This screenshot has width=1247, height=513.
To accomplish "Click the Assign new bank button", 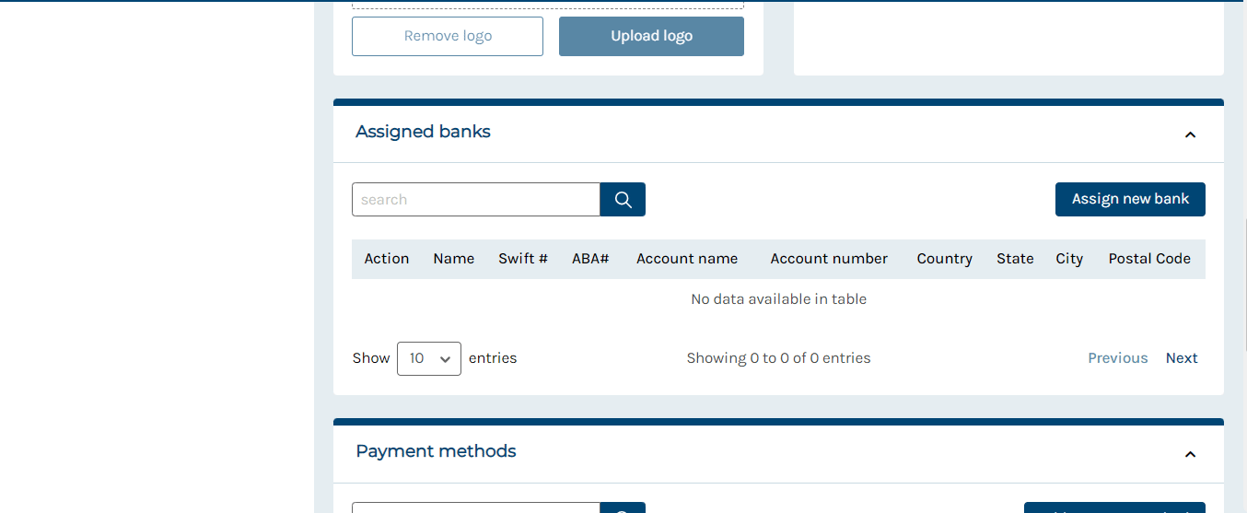I will 1130,199.
